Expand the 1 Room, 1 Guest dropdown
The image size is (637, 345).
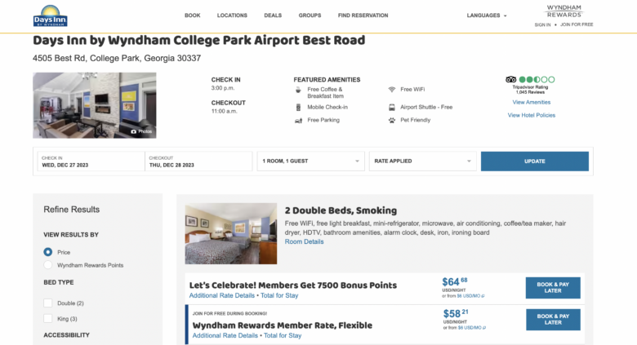(311, 161)
